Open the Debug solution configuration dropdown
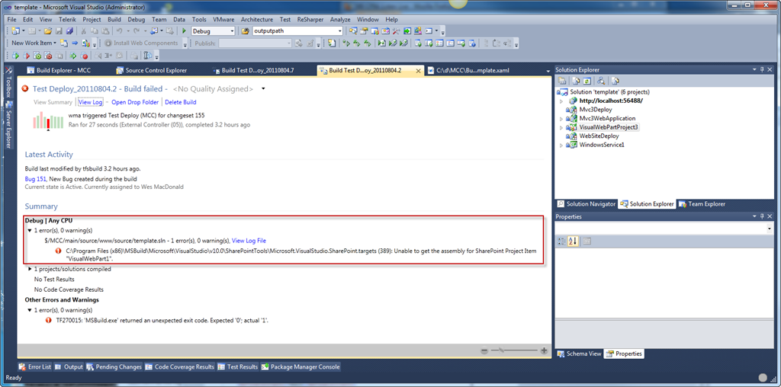This screenshot has width=781, height=387. 232,31
